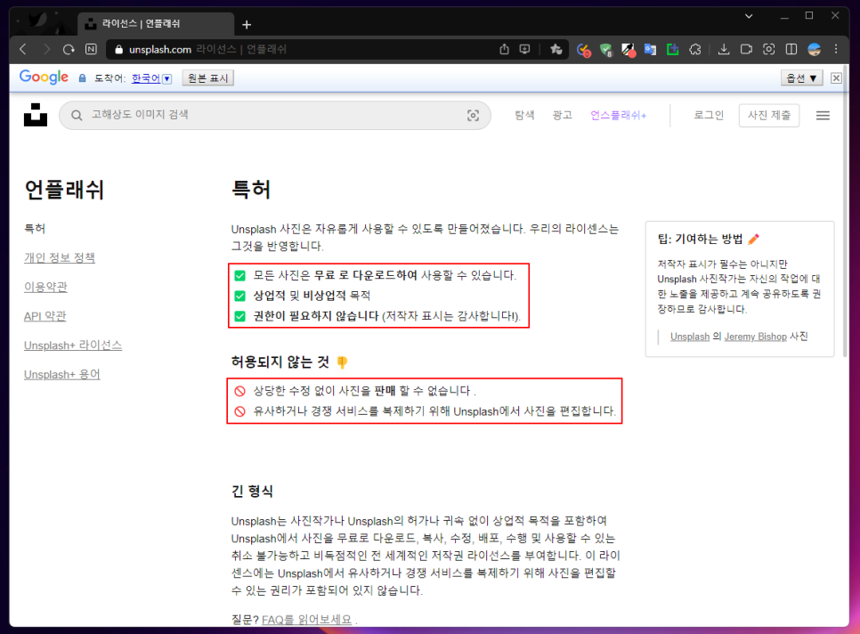Open the tab search chevron in title bar
The image size is (860, 634).
point(749,16)
